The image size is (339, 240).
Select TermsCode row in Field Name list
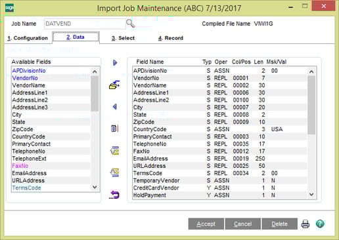point(220,173)
